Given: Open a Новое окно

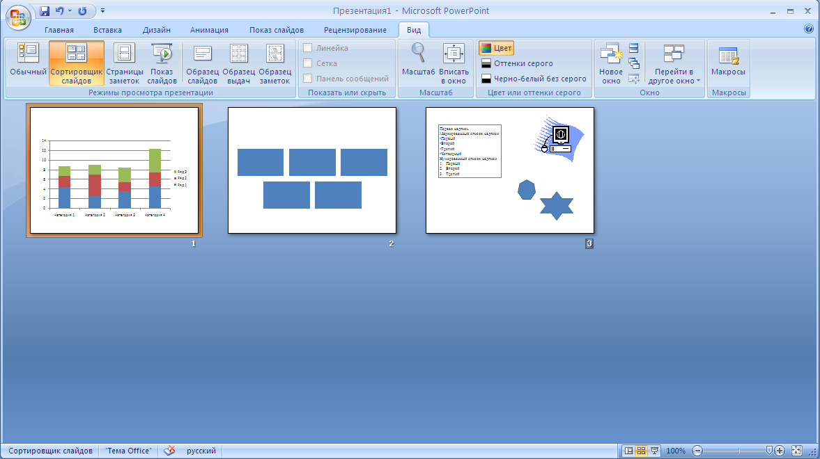Looking at the screenshot, I should coord(611,63).
